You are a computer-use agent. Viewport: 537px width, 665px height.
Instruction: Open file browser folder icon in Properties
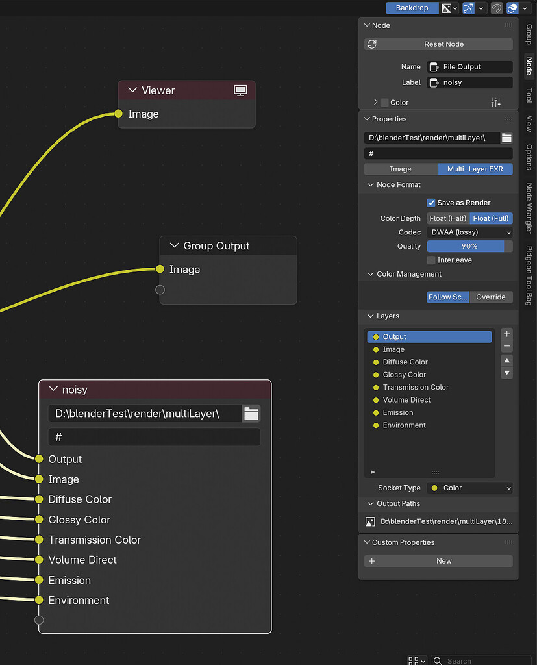click(x=506, y=138)
